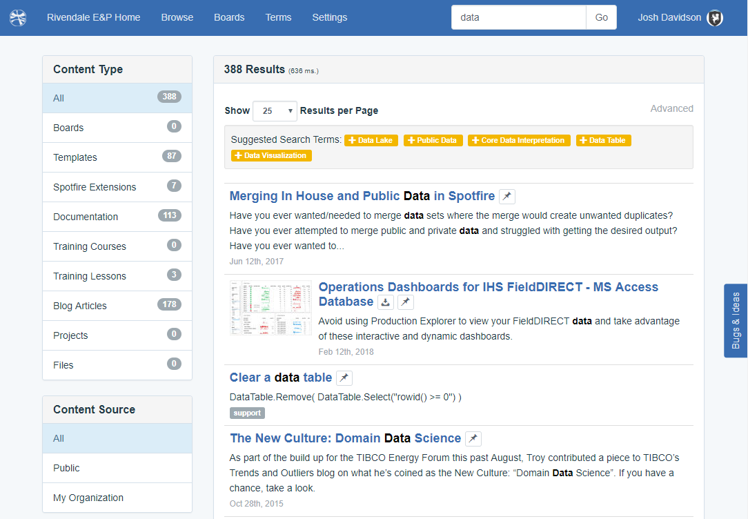Image resolution: width=748 pixels, height=519 pixels.
Task: Pin The New Culture: Domain Data Science result
Action: [x=473, y=438]
